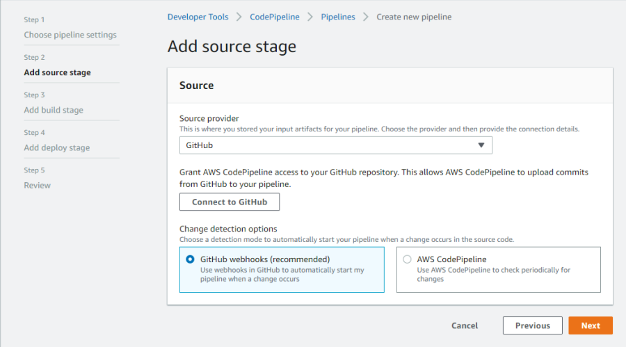Image resolution: width=626 pixels, height=347 pixels.
Task: Click the Connect to GitHub button
Action: (230, 202)
